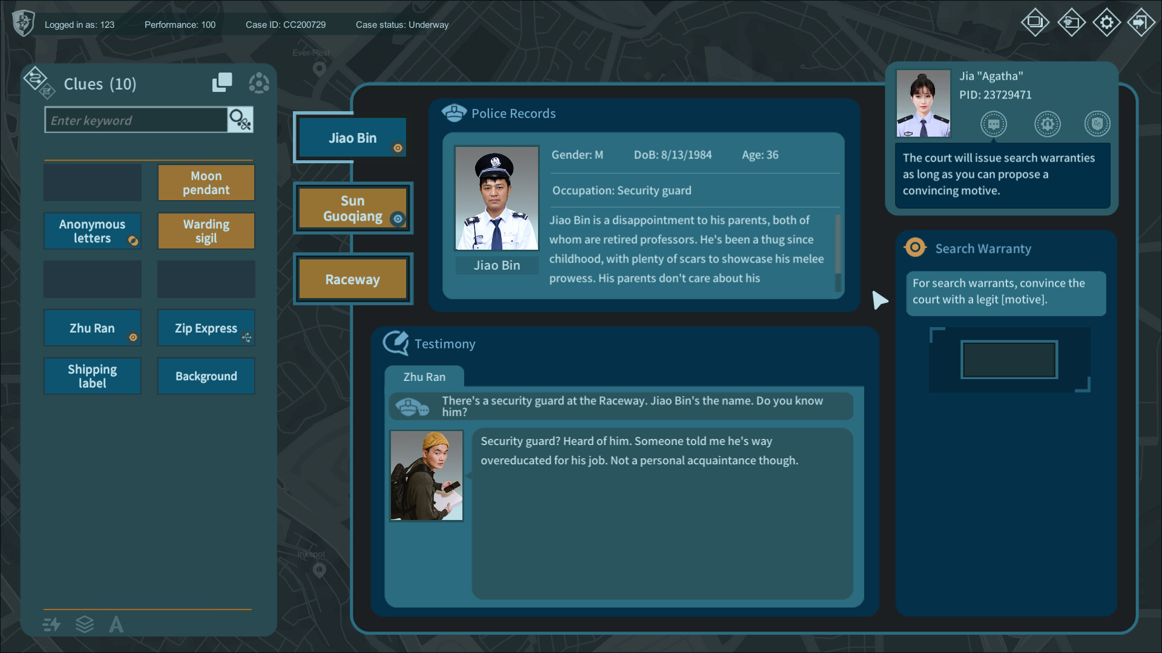Expand the Sun Guoqiang clue node
The height and width of the screenshot is (653, 1162).
tap(398, 218)
